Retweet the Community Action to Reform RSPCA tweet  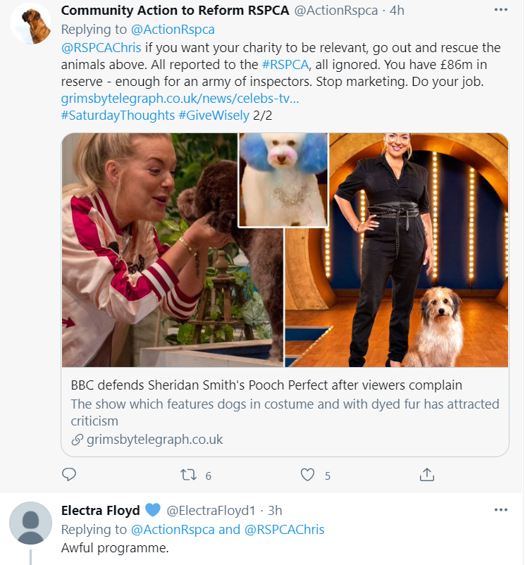pyautogui.click(x=188, y=475)
